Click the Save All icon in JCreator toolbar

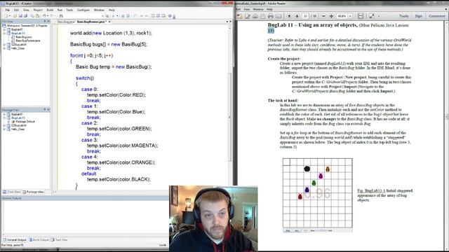pos(25,16)
